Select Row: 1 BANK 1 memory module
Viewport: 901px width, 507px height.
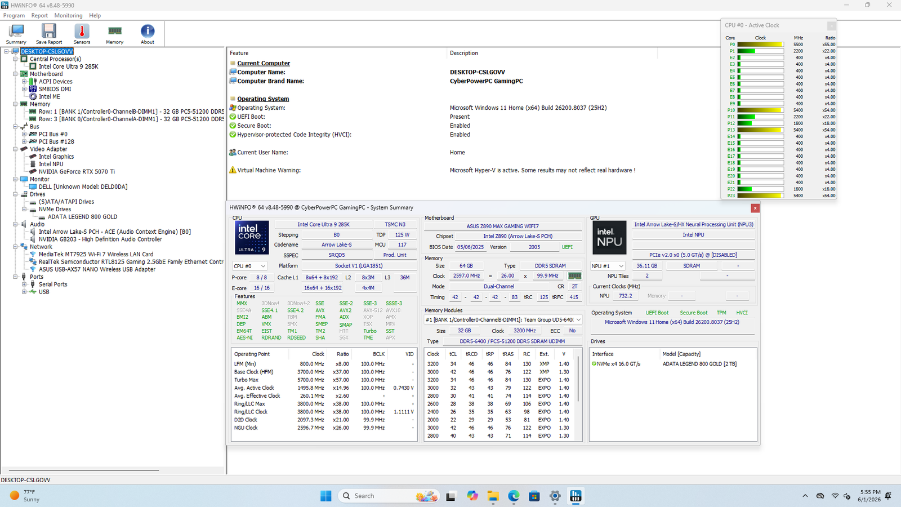tap(131, 112)
